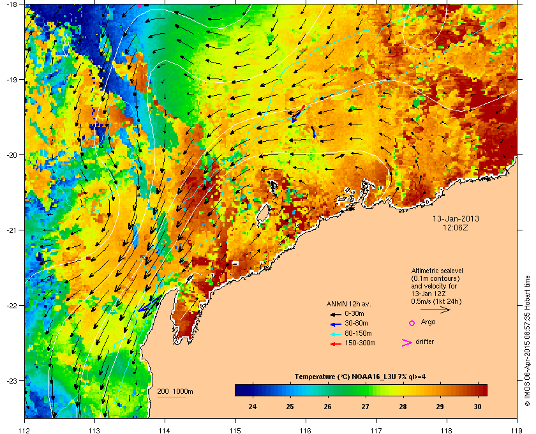536x434 pixels.
Task: Click the latitude axis label '-20'
Action: 11,155
